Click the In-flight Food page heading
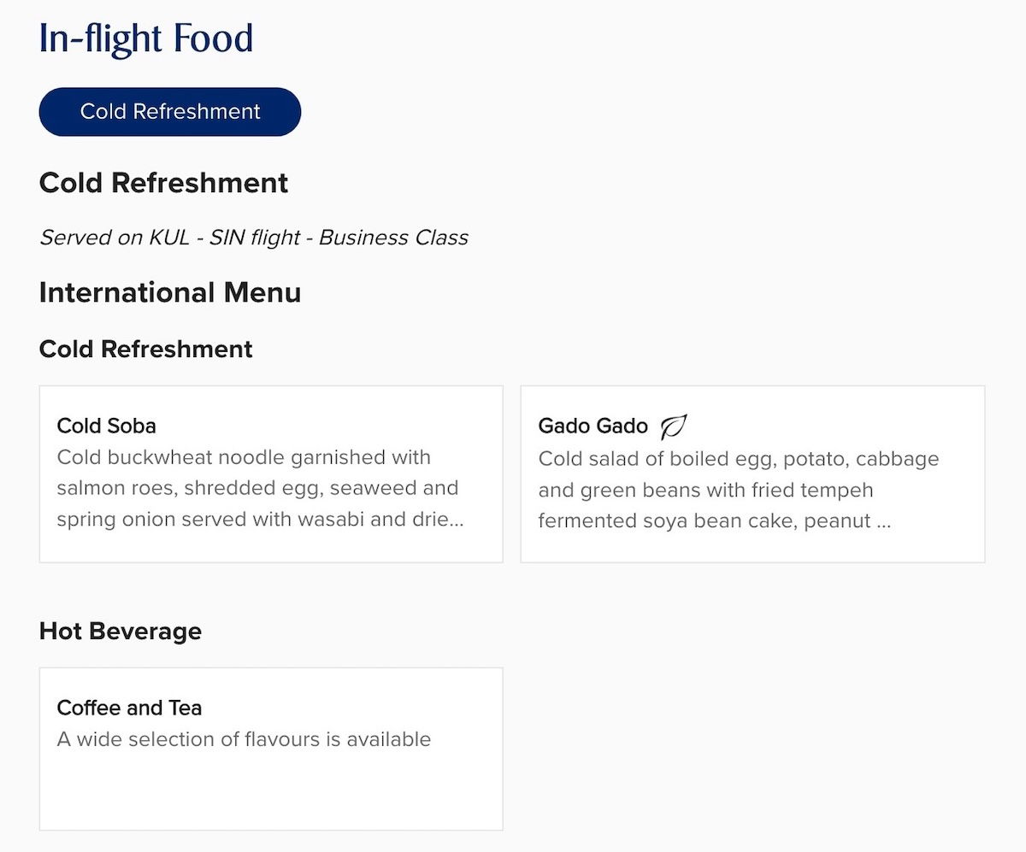The height and width of the screenshot is (852, 1026). (x=146, y=39)
